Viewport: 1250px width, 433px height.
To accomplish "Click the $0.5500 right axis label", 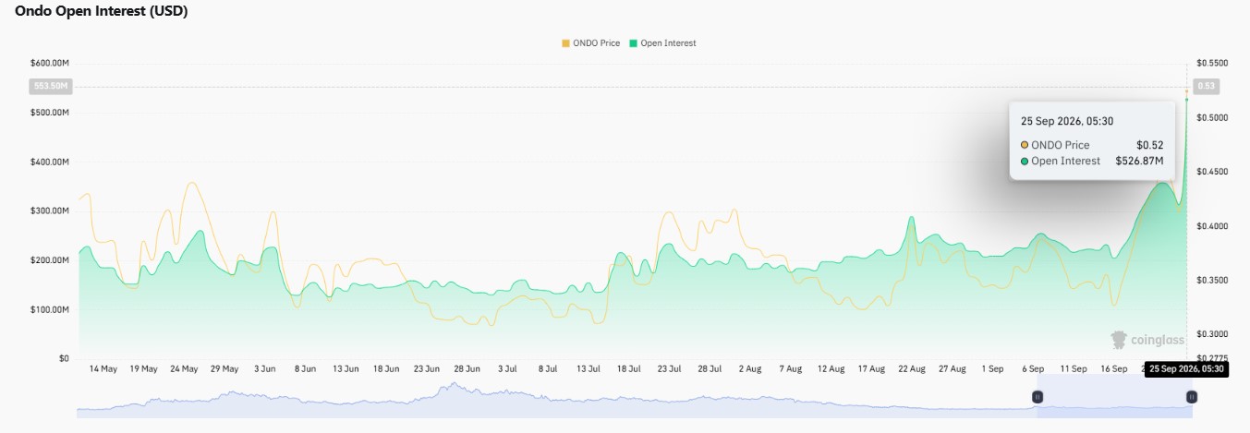I will point(1212,63).
